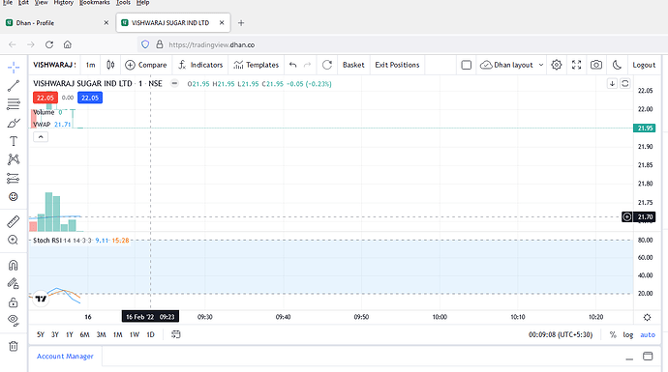Open the Indicators dialog
The height and width of the screenshot is (372, 668).
click(200, 65)
